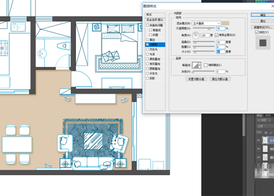This screenshot has width=274, height=196.
Task: Click the 距离 distance slider
Action: pyautogui.click(x=204, y=42)
